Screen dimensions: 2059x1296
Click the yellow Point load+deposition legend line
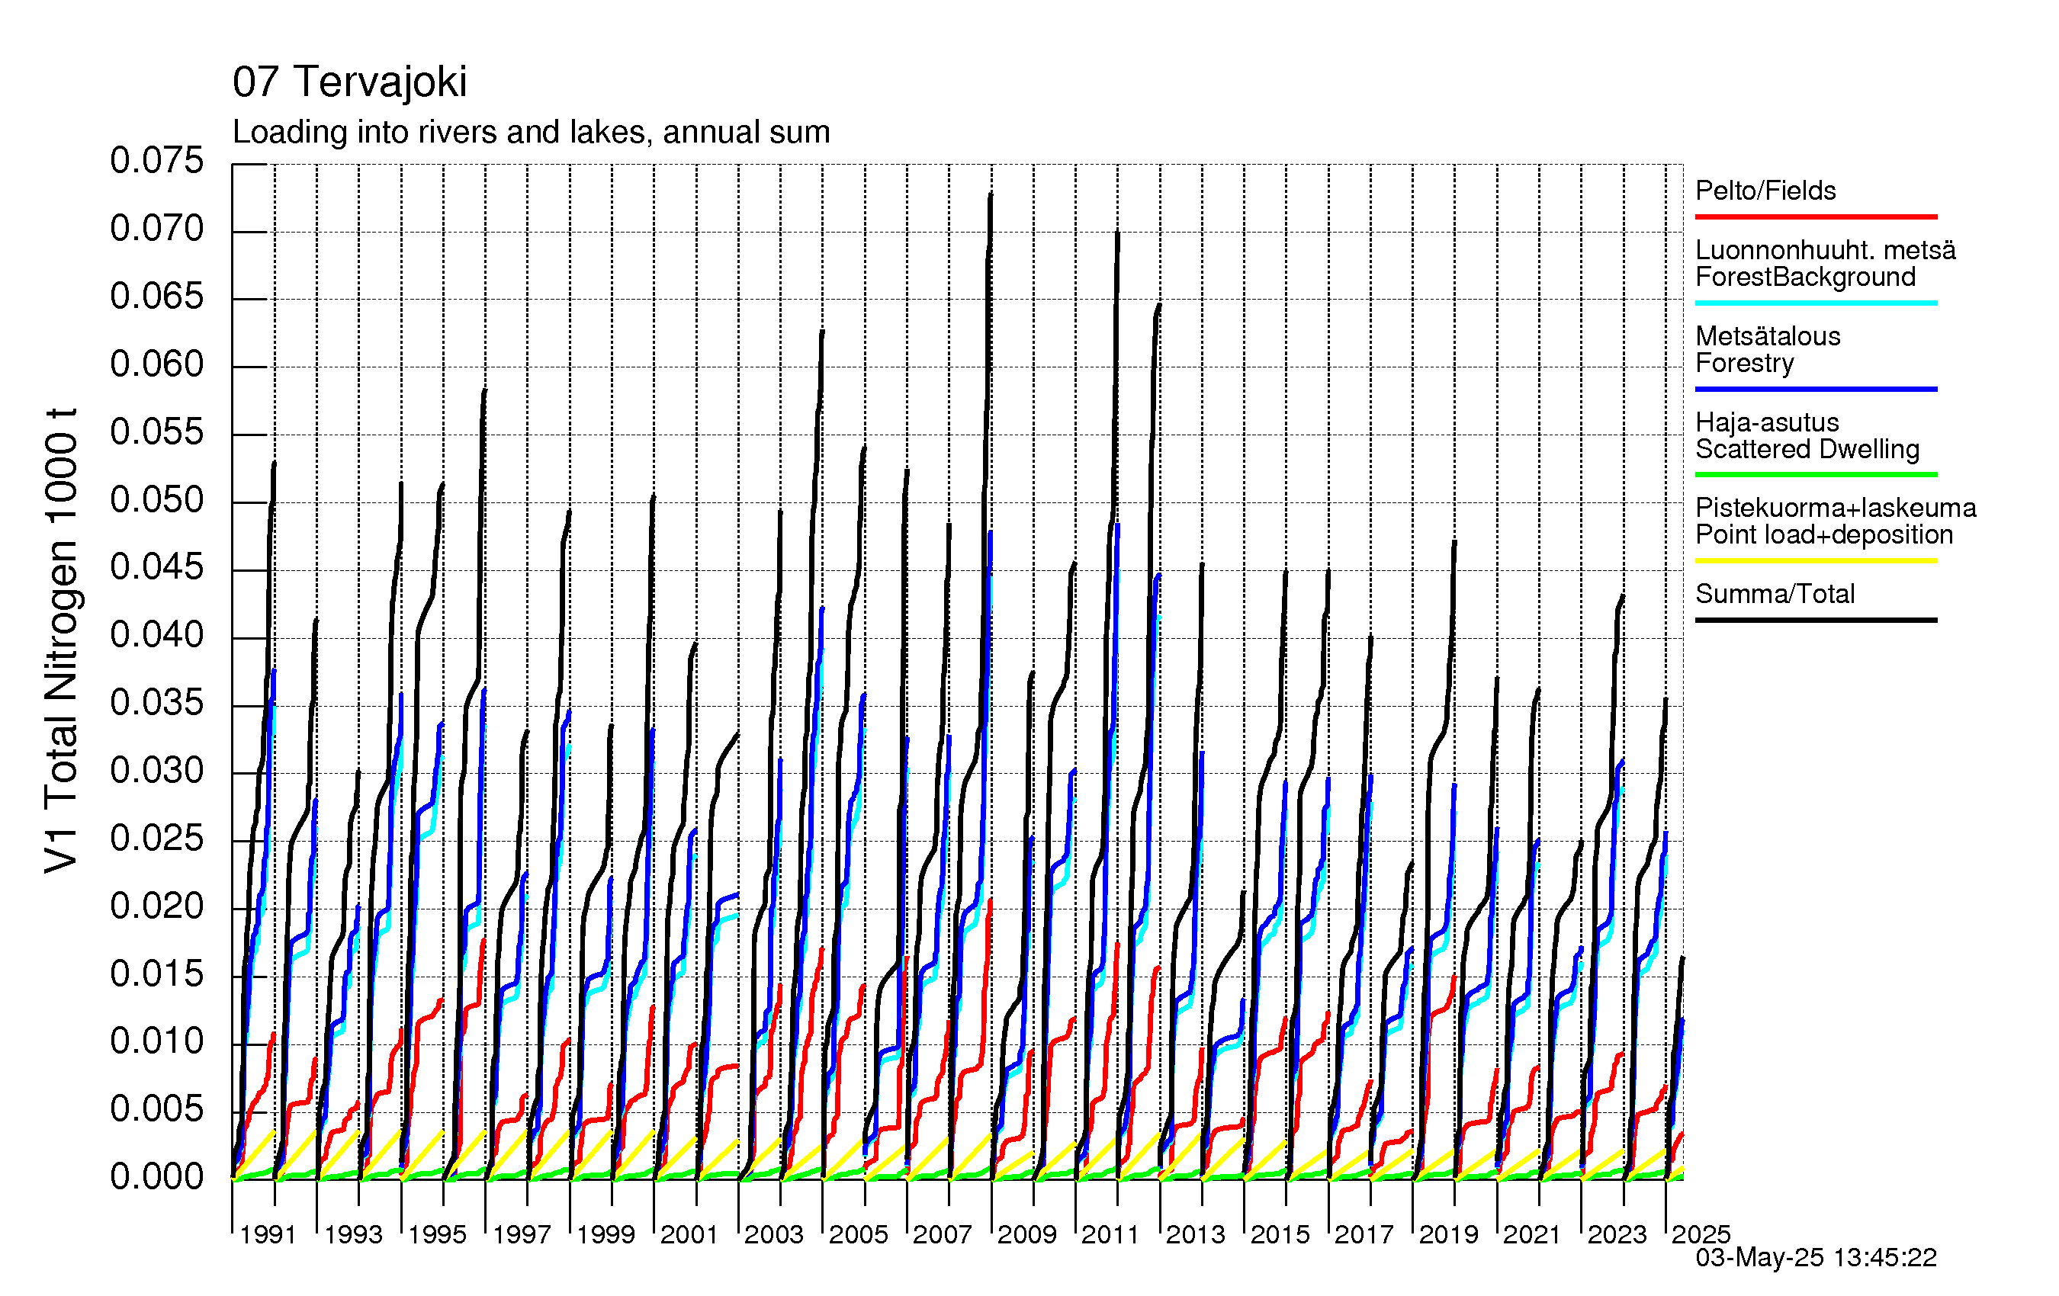[1815, 561]
